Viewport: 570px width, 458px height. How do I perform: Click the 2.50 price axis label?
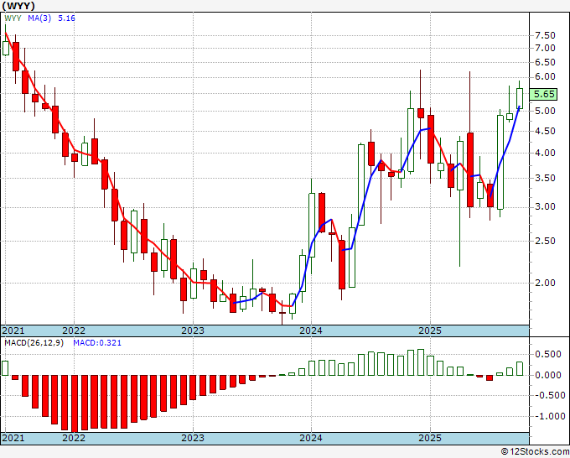545,241
